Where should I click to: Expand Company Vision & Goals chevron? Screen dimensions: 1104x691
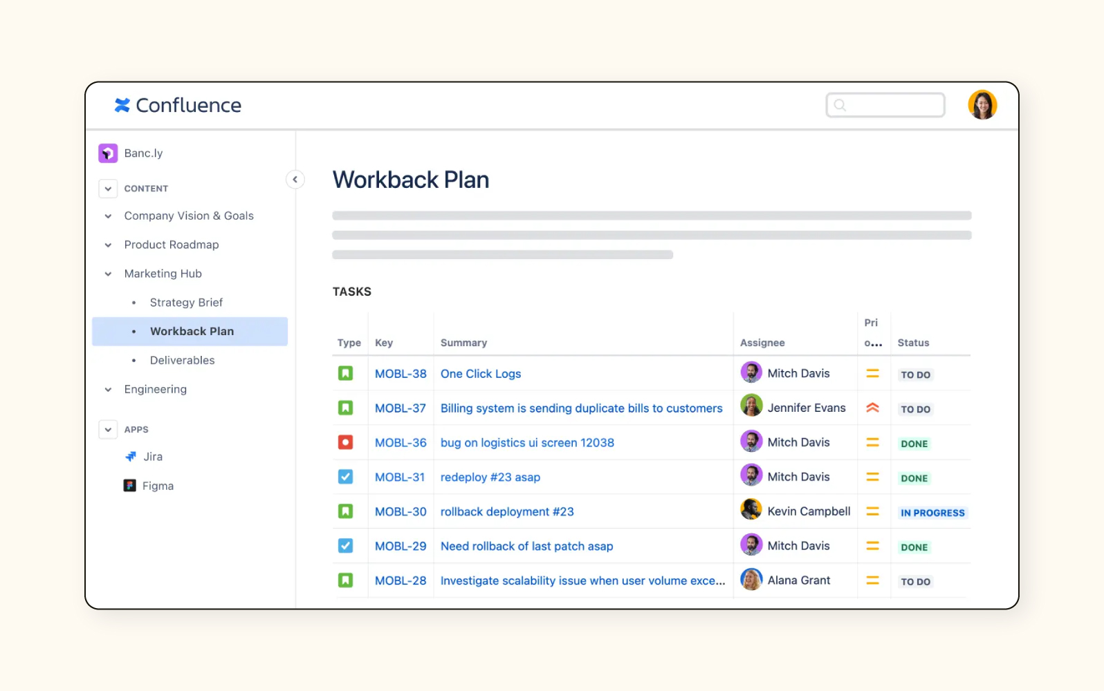(x=108, y=216)
